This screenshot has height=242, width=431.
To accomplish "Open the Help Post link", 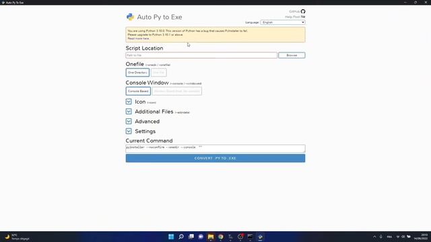I will tap(295, 17).
